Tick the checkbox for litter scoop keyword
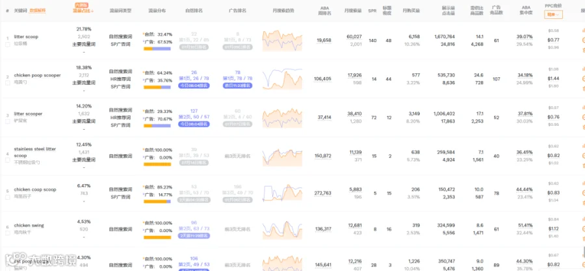The width and height of the screenshot is (585, 271). coord(7,44)
